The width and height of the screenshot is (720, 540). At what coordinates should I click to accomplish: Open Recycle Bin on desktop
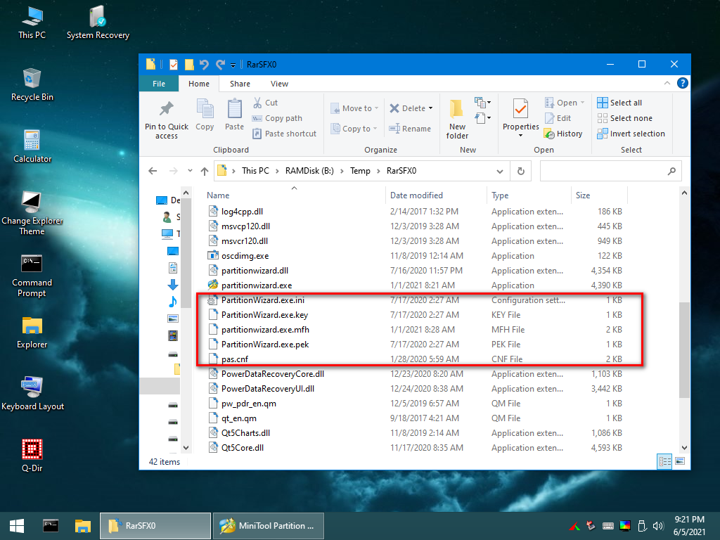coord(32,85)
